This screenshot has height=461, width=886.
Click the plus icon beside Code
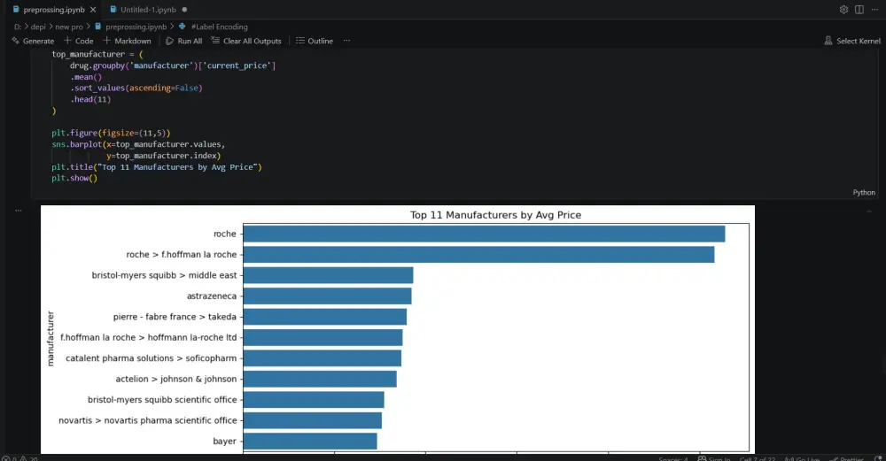[68, 41]
